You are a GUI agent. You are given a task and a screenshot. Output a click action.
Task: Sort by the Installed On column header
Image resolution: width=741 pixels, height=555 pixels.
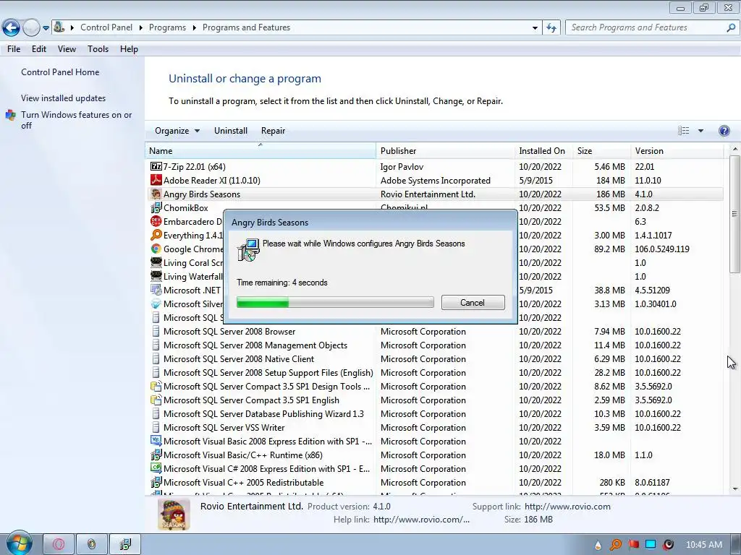543,150
